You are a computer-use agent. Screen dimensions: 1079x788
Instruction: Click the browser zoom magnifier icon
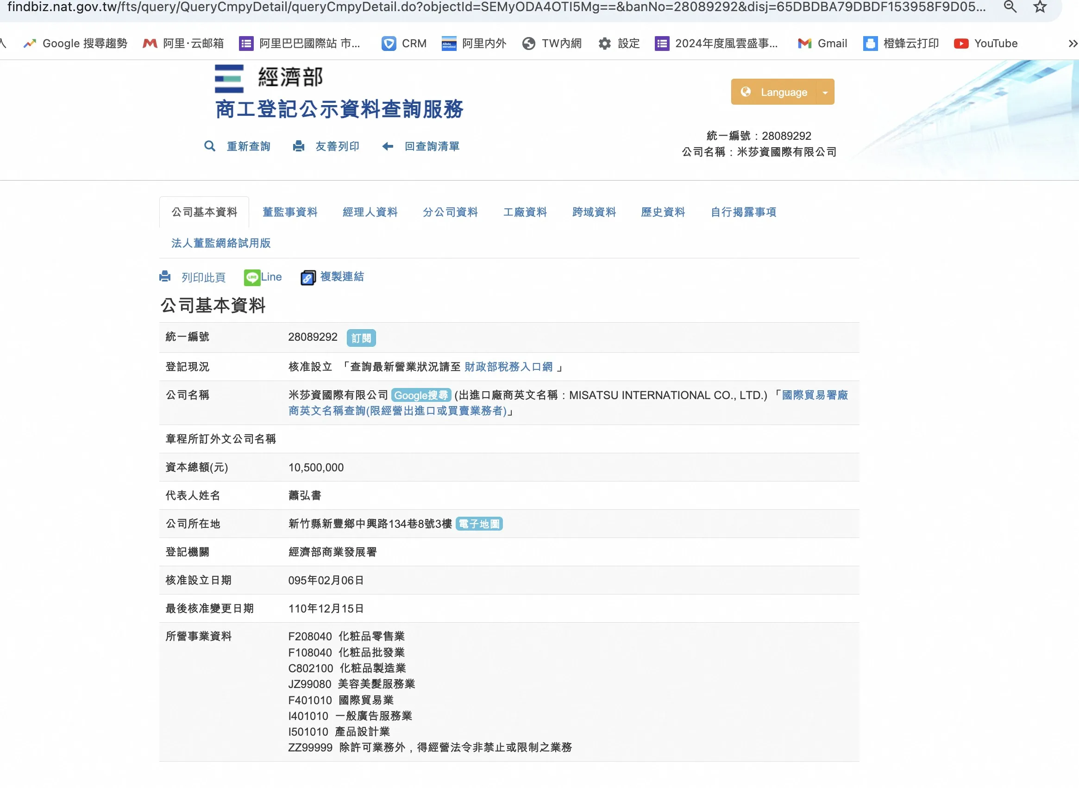(x=1010, y=6)
